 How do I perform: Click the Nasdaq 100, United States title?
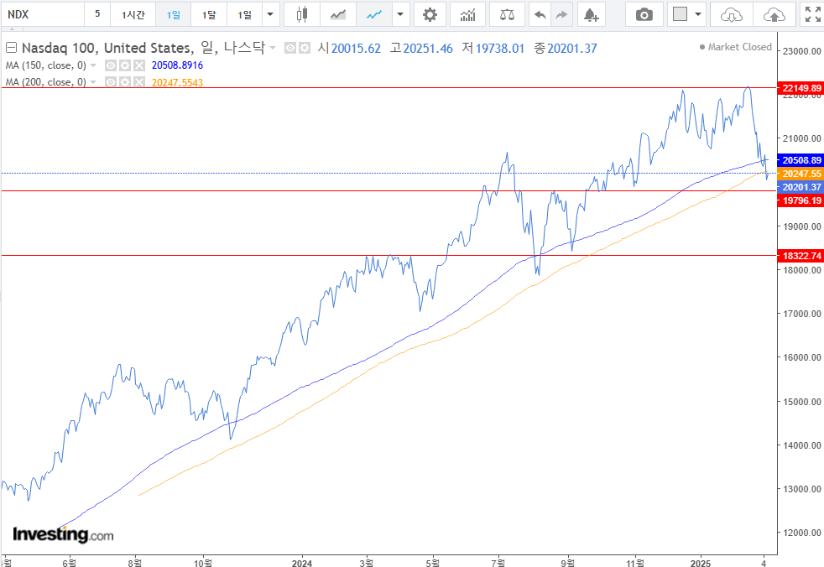tap(106, 48)
